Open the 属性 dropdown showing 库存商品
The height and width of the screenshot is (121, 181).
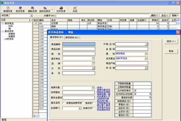(x=146, y=54)
